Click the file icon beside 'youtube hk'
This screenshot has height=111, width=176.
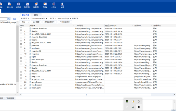pyautogui.click(x=30, y=51)
